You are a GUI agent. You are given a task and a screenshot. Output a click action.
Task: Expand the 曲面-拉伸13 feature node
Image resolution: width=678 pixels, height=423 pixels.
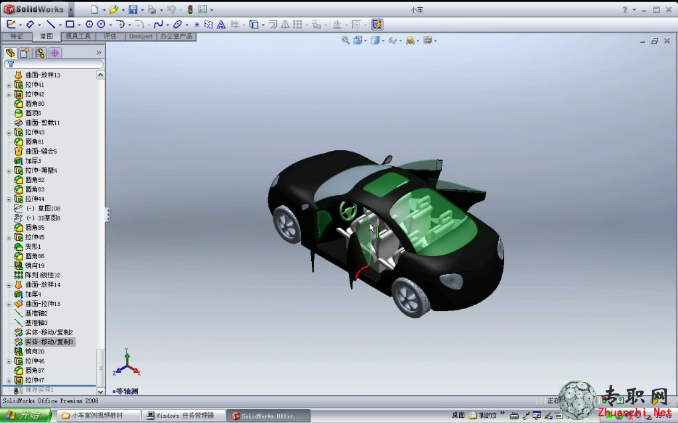point(9,305)
